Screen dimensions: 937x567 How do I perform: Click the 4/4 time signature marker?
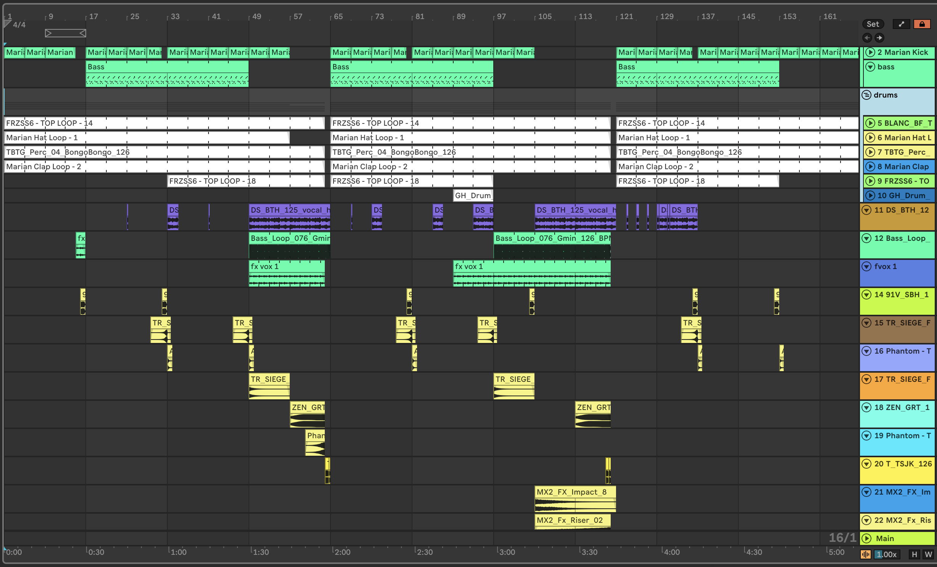tap(19, 25)
